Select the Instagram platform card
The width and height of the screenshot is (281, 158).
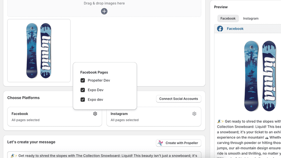(x=154, y=117)
